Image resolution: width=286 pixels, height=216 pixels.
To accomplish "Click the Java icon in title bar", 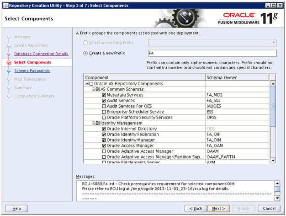I will click(x=6, y=5).
